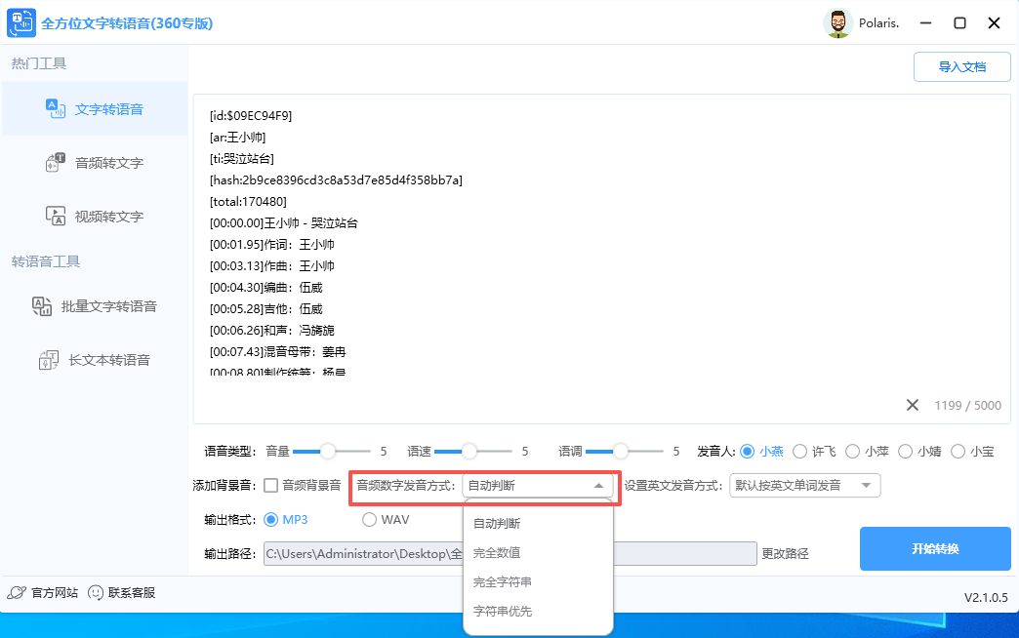Switch to the 转语音工具 section
The height and width of the screenshot is (638, 1019).
(46, 260)
